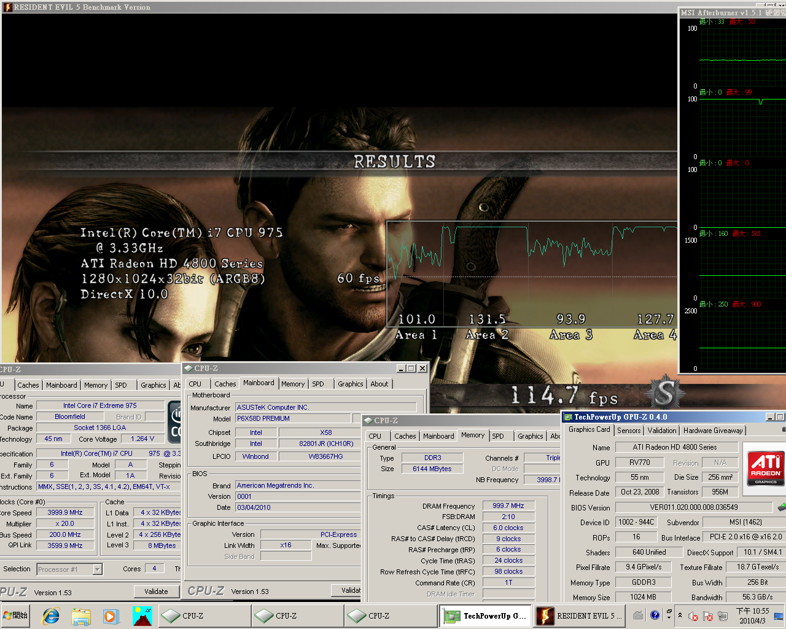Click Manufacturer value ASUSTeK Computer INC.
786x629 pixels.
(x=326, y=407)
